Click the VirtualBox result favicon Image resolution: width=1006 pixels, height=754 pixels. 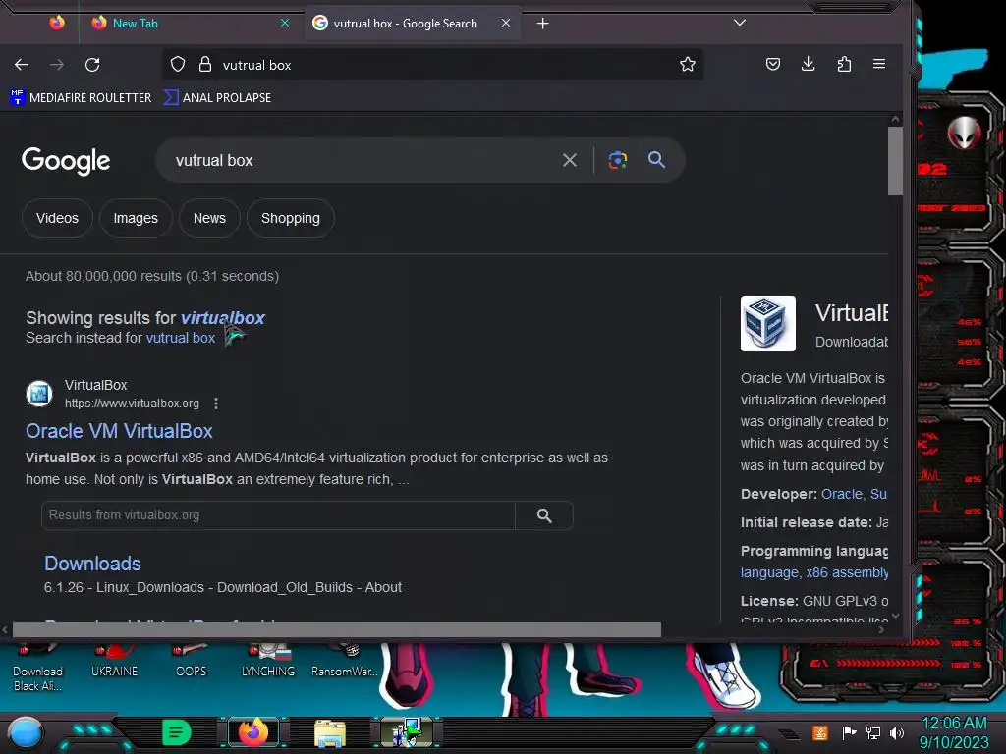tap(39, 393)
